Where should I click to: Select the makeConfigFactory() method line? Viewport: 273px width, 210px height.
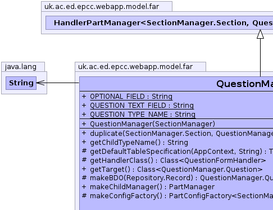[181, 196]
